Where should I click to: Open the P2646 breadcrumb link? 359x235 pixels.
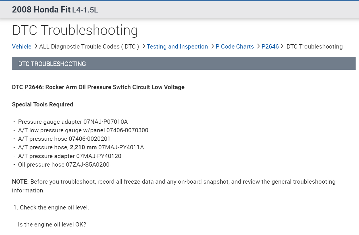[x=270, y=47]
